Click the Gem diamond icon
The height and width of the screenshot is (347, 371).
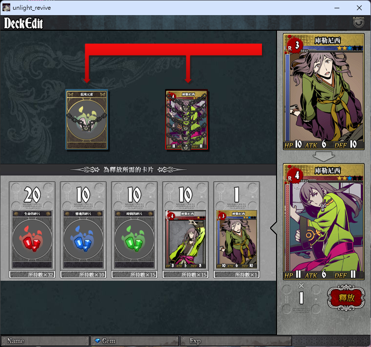tap(98, 341)
